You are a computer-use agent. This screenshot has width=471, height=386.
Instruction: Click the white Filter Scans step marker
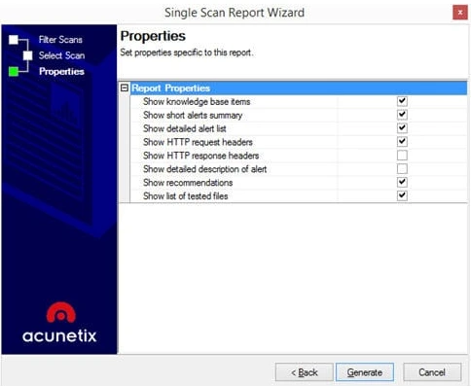pos(14,40)
